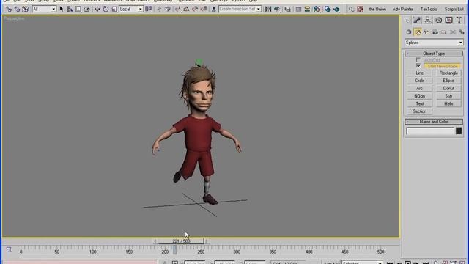Select the Cameras category icon
The width and height of the screenshot is (469, 264).
coord(435,32)
